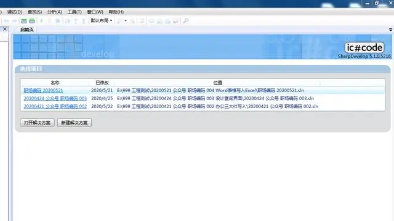Open the 职场编码 20200521 project link
Image resolution: width=394 pixels, height=221 pixels.
click(x=44, y=90)
